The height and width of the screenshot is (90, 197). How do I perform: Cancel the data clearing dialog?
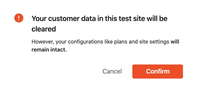coord(112,71)
